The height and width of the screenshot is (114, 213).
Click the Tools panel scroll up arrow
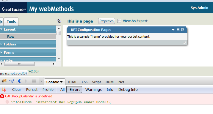[59, 28]
